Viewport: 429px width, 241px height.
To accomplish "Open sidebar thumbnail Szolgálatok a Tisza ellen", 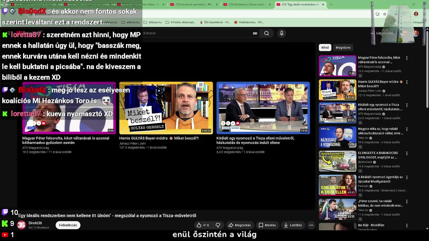I will pyautogui.click(x=338, y=185).
